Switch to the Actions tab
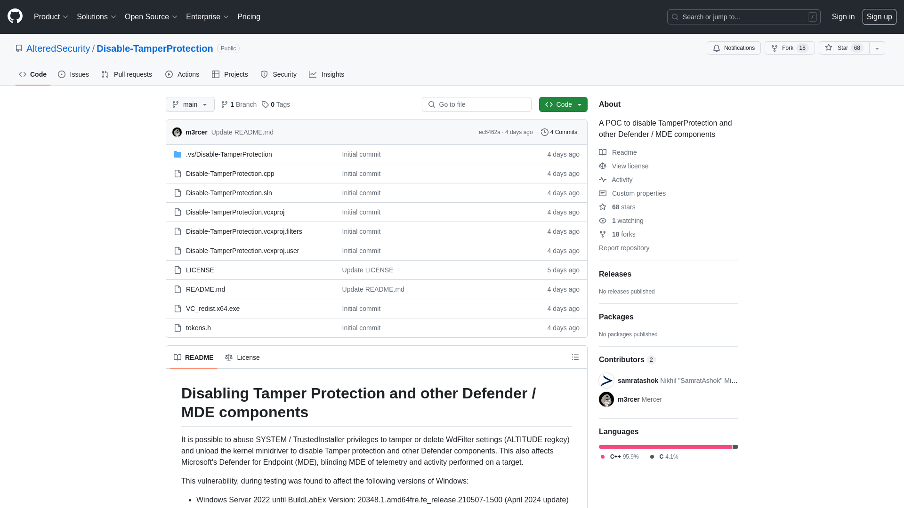 pyautogui.click(x=182, y=74)
